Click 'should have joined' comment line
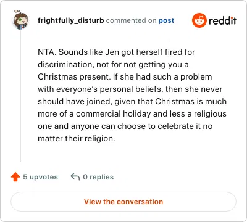The image size is (247, 222). click(x=75, y=101)
